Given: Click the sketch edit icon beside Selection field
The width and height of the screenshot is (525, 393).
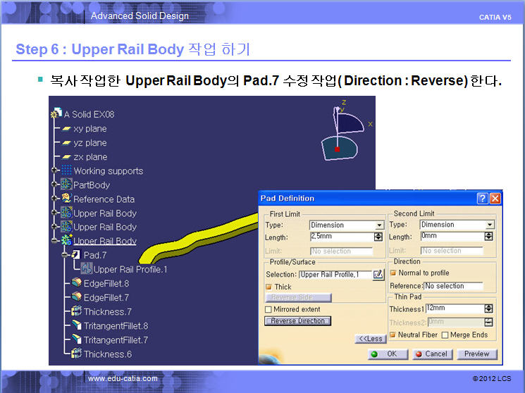Looking at the screenshot, I should 378,275.
